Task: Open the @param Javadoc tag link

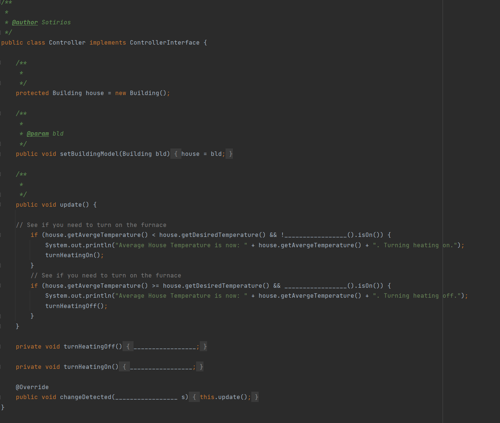Action: (38, 133)
